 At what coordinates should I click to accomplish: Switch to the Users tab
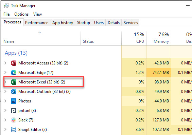[99, 23]
